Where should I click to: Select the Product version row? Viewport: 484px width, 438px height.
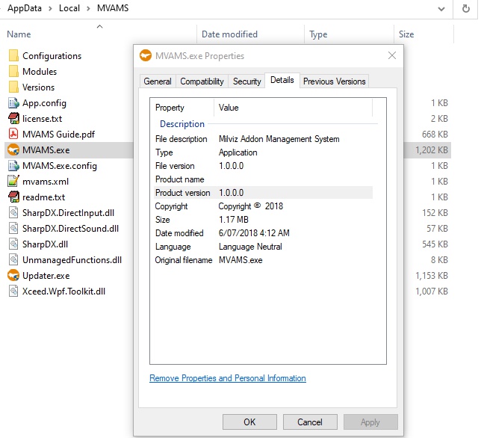[x=264, y=193]
